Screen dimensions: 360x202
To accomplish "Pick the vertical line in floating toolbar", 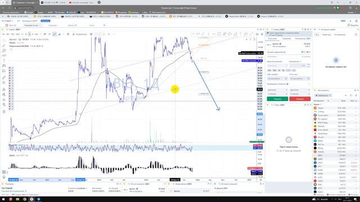I will [209, 34].
